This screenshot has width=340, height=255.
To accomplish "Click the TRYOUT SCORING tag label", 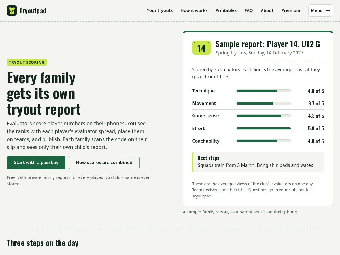I will [27, 62].
